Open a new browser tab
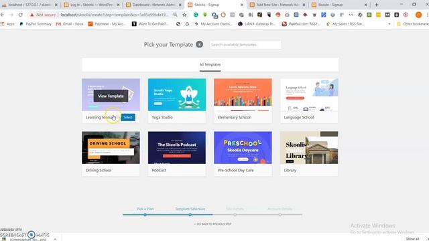The height and width of the screenshot is (241, 429). pos(377,5)
